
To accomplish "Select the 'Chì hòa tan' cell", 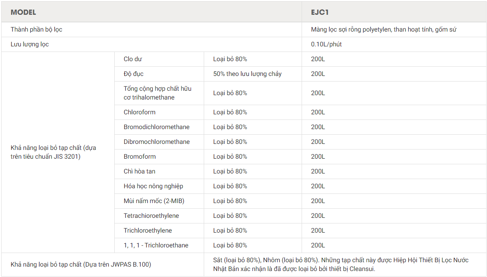I will coord(139,171).
